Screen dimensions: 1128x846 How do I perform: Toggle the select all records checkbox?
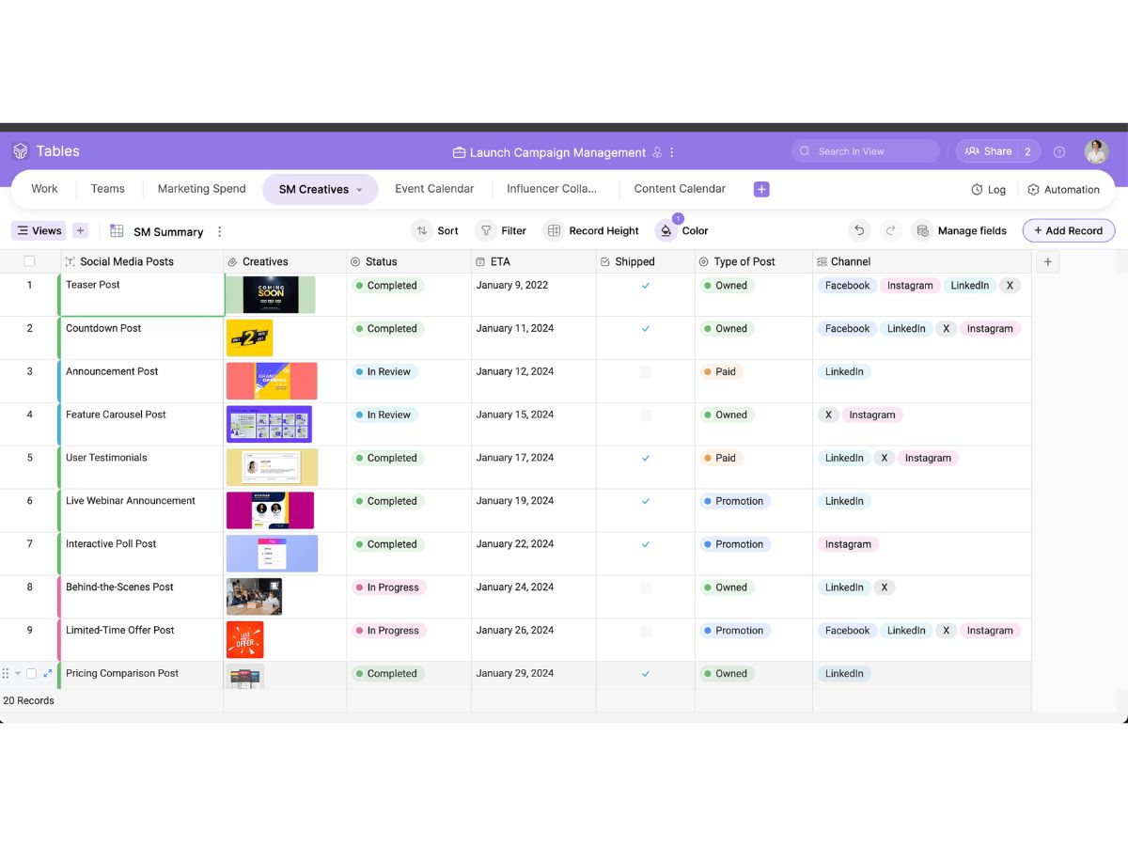click(x=29, y=261)
